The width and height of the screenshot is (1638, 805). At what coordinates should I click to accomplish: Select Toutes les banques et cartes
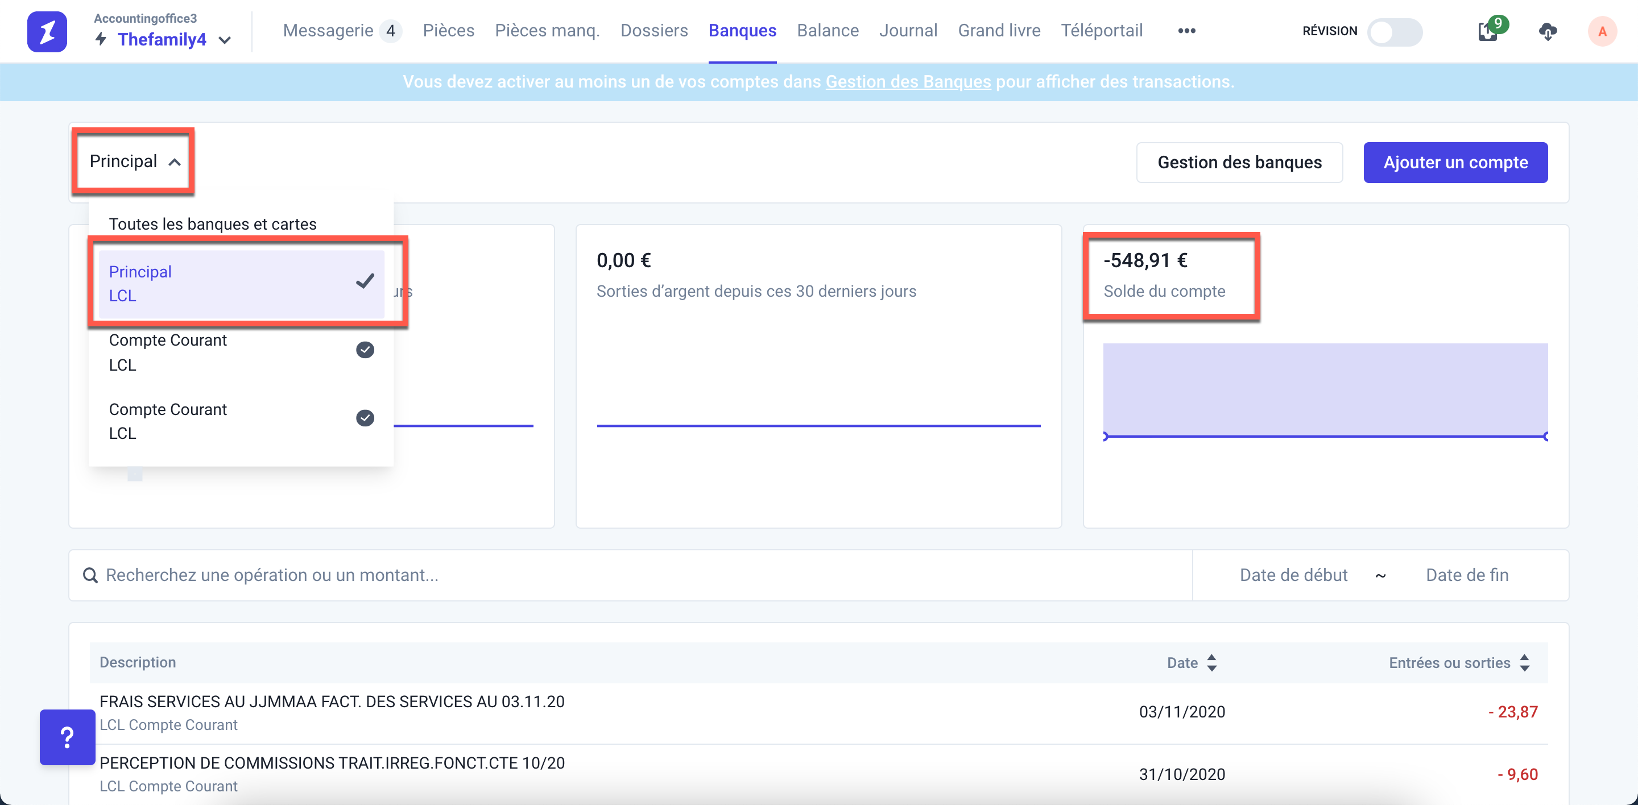(x=212, y=223)
